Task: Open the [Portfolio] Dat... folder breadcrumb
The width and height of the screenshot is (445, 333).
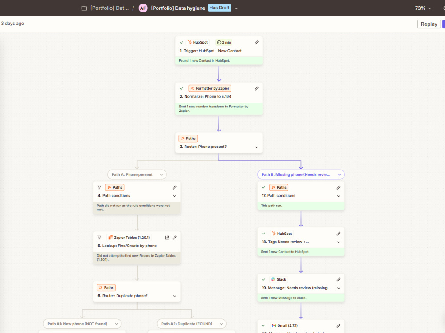Action: (109, 8)
